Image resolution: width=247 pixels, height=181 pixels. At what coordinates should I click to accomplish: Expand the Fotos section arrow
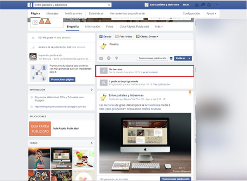91,143
